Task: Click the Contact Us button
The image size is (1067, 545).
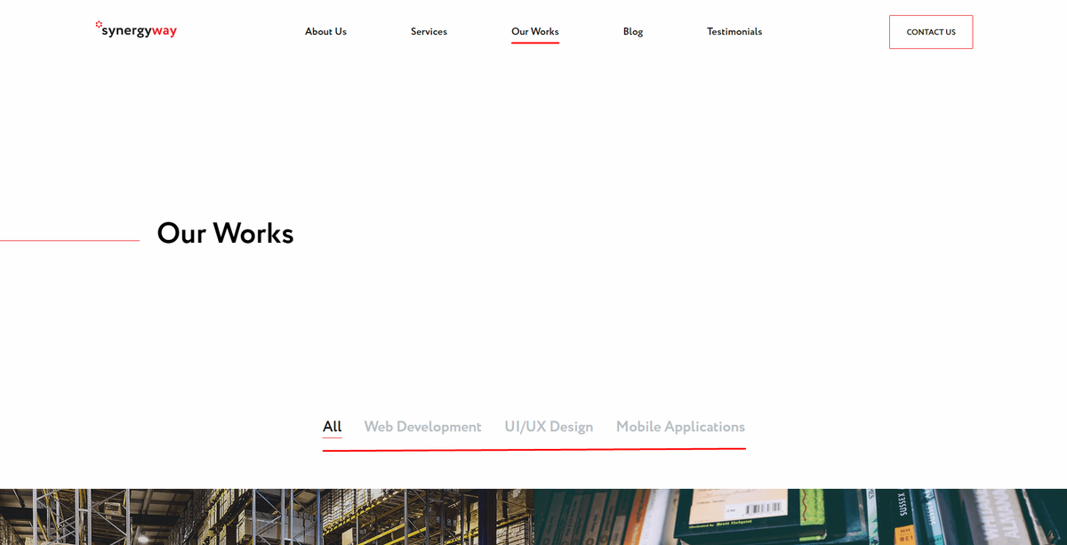Action: 931,32
